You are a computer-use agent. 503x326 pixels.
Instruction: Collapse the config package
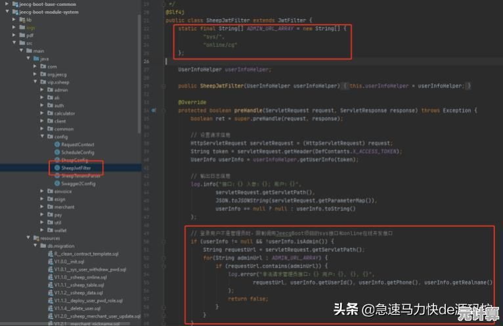coord(42,137)
